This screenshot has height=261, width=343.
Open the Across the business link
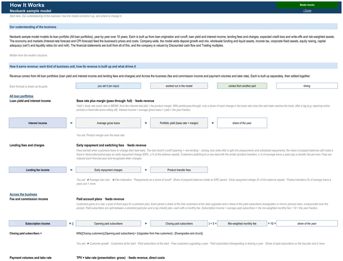click(23, 194)
